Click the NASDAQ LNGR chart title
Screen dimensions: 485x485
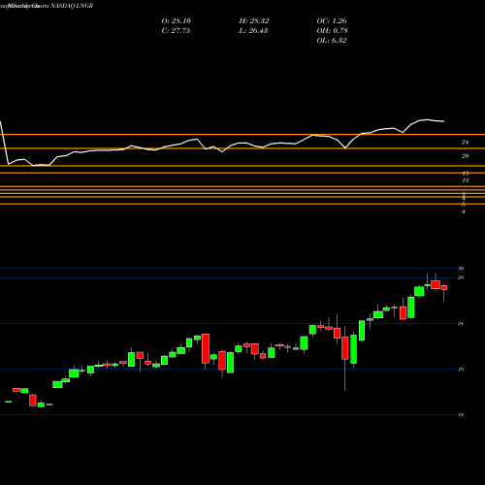click(x=72, y=6)
